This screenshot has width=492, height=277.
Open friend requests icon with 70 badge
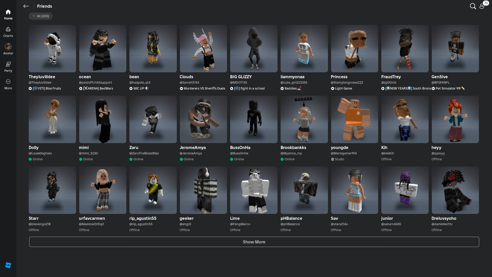(482, 6)
